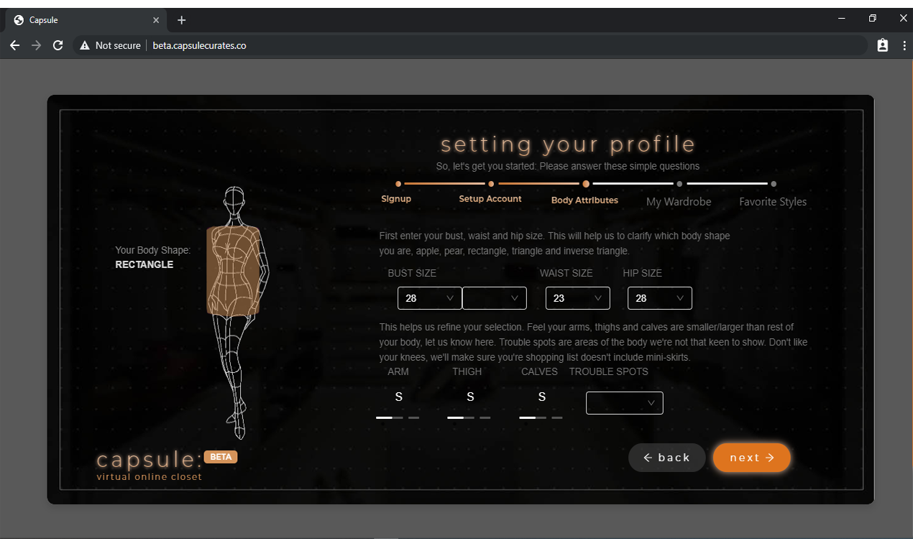Adjust the ARM size slider

[x=398, y=417]
